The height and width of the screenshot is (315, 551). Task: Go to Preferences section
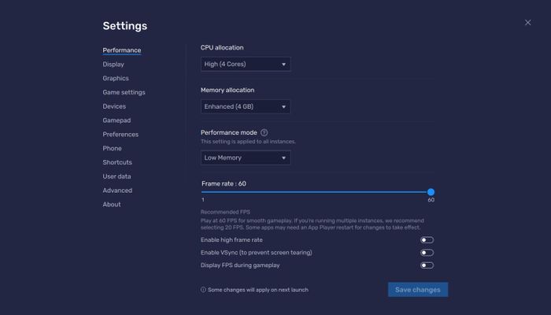pos(120,135)
